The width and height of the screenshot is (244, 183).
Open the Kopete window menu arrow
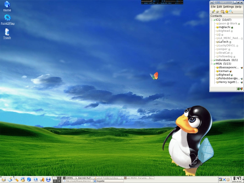[212, 2]
